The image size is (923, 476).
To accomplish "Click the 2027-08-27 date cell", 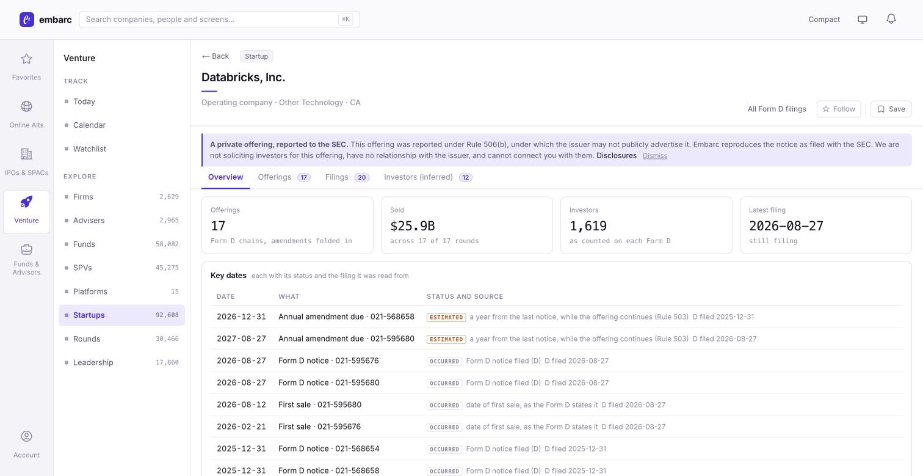I will tap(241, 339).
